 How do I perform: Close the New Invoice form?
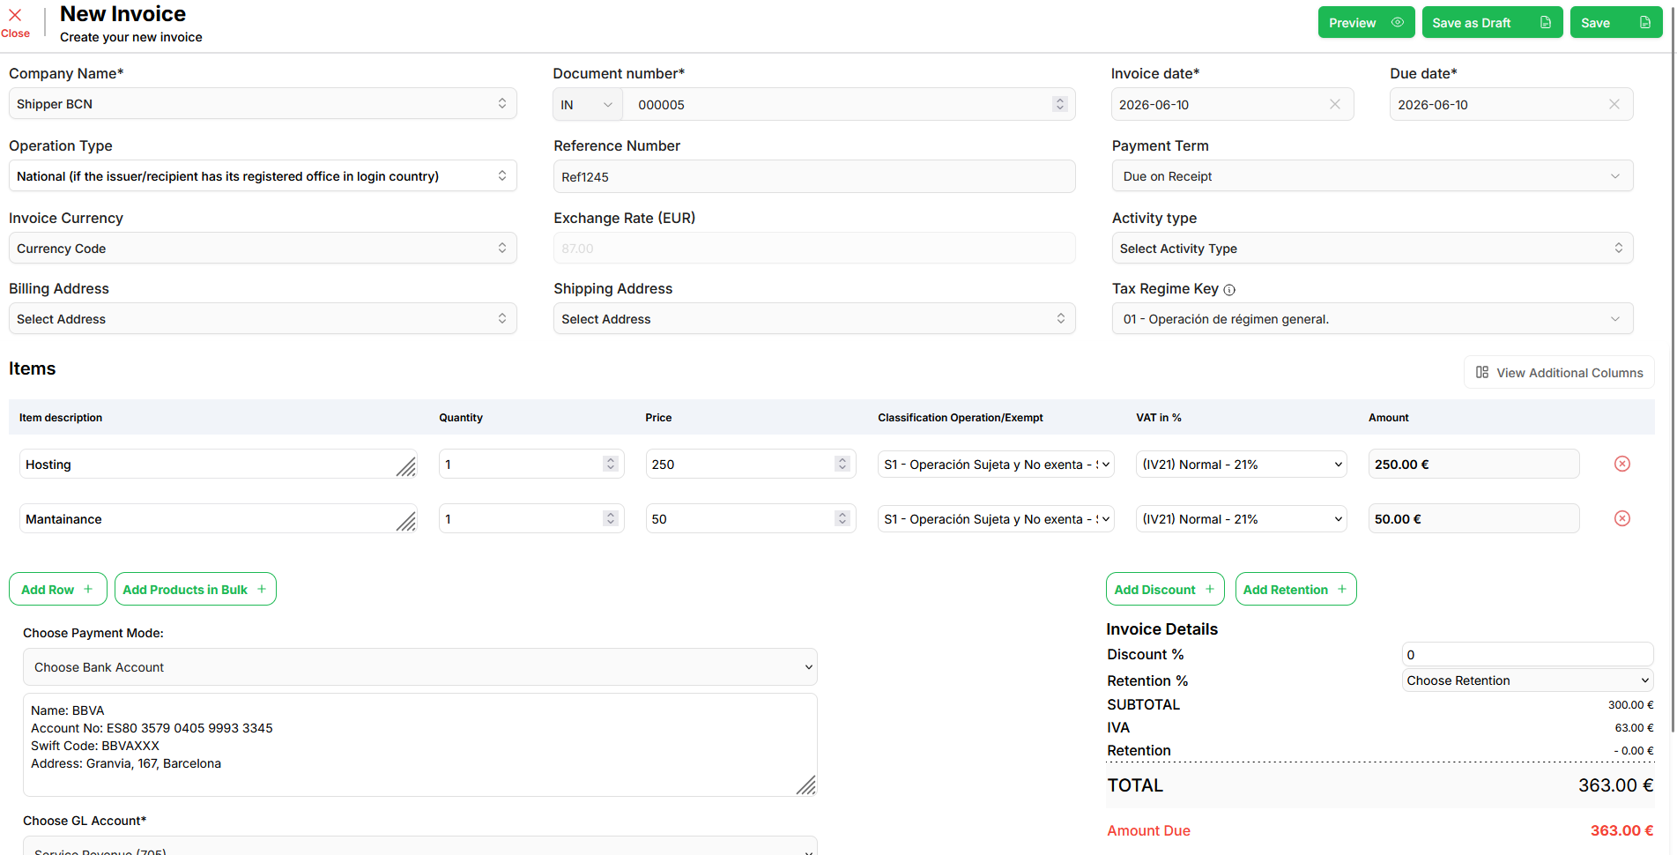point(15,23)
